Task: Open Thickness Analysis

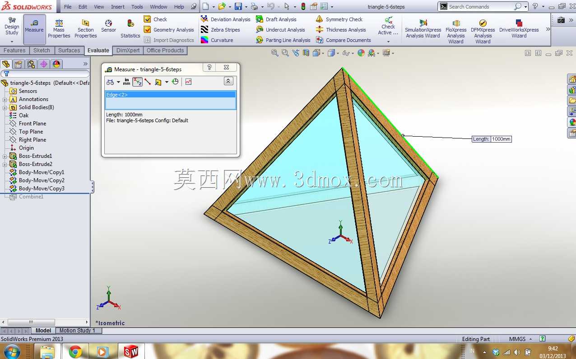Action: 341,30
